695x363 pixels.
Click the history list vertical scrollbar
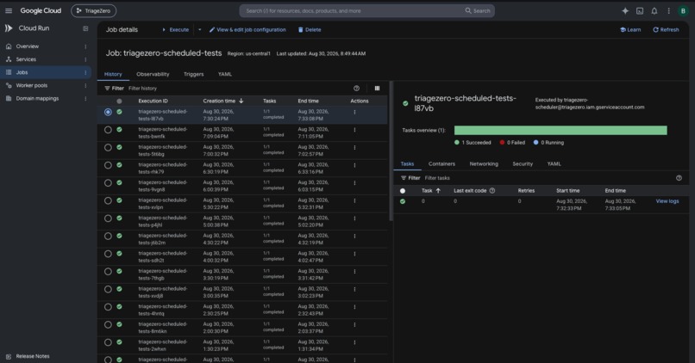[x=391, y=151]
